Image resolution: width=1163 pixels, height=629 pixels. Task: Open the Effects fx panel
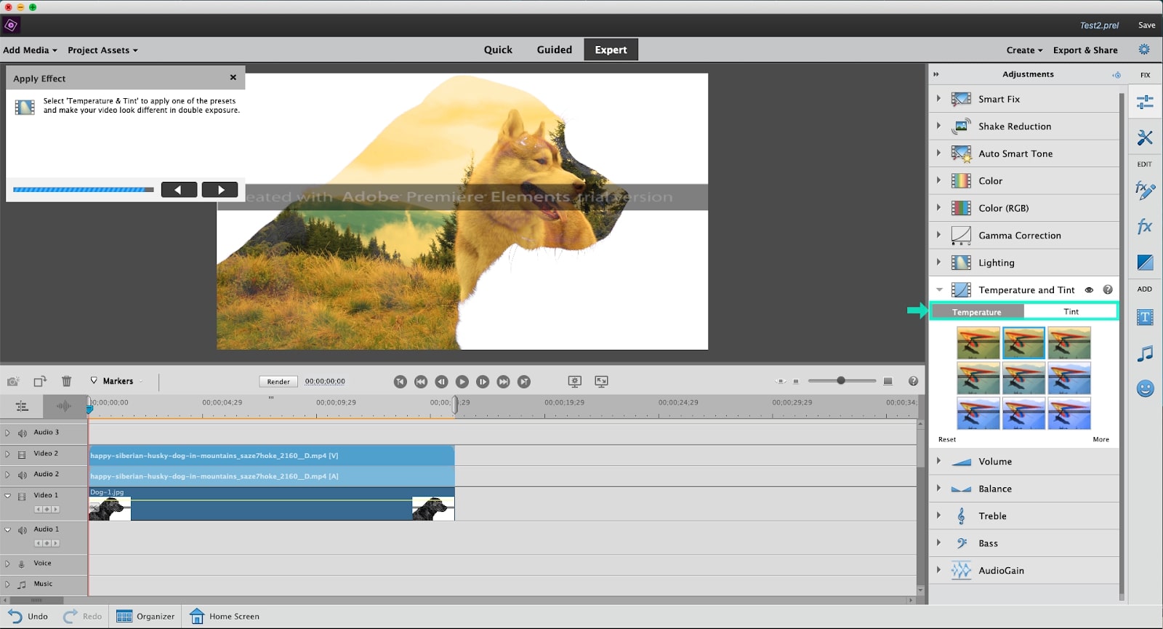(1145, 226)
